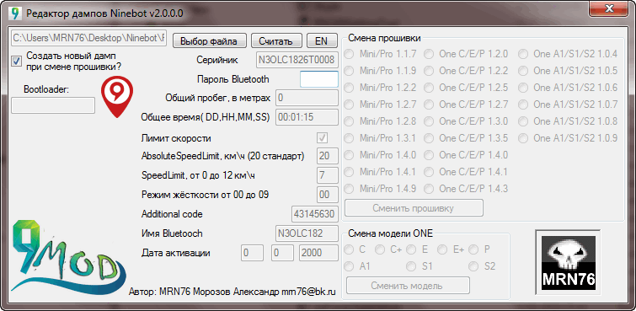
Task: Click 'Выбор файла' button
Action: point(209,41)
